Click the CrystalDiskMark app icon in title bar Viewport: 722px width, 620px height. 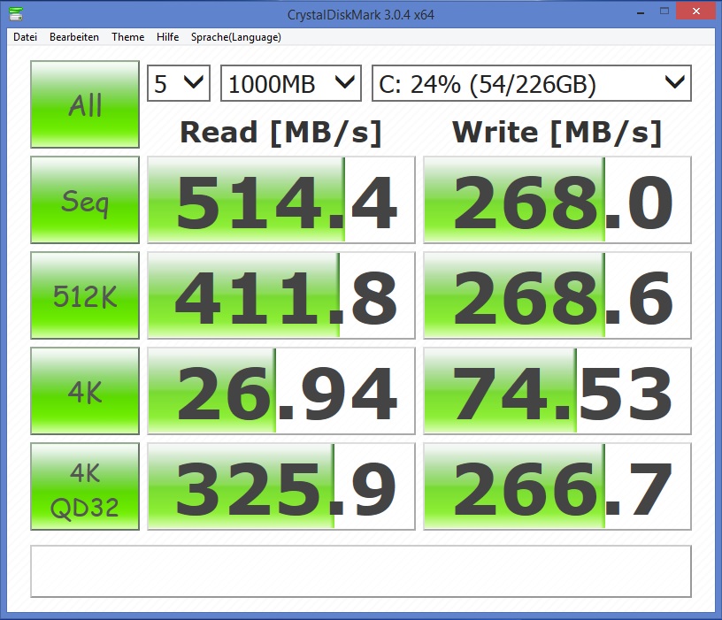coord(16,14)
